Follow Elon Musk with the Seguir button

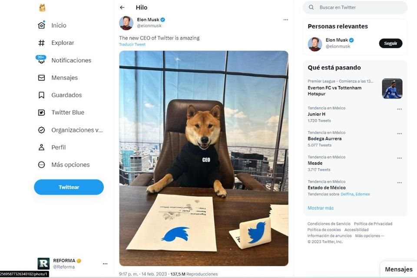[x=390, y=43]
